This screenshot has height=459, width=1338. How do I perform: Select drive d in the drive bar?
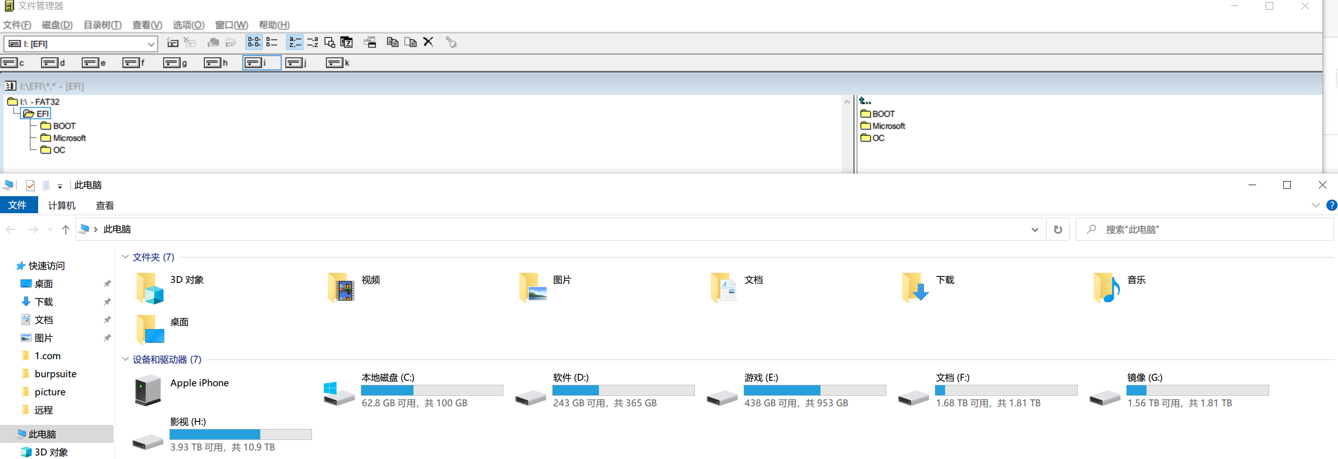[53, 63]
